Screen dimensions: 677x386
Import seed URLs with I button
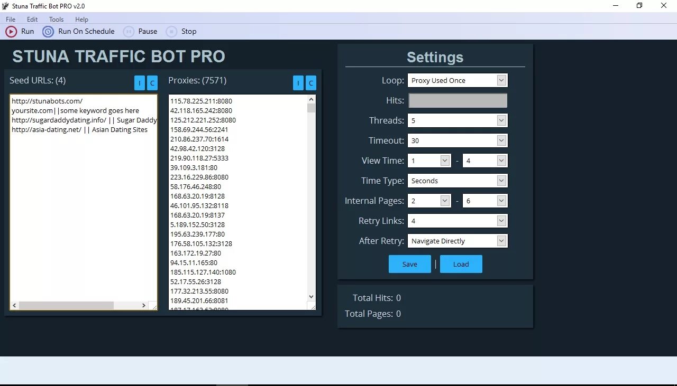[x=140, y=83]
